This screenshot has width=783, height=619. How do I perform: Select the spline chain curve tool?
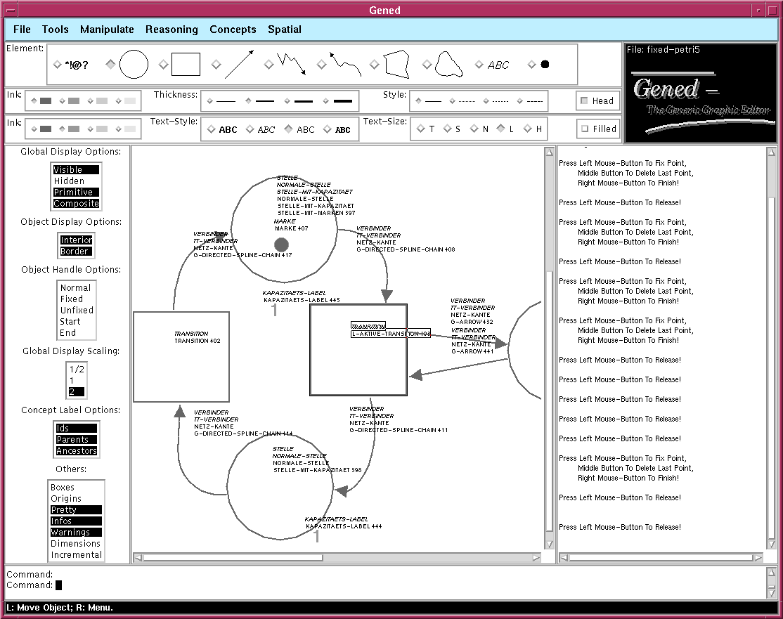coord(344,65)
